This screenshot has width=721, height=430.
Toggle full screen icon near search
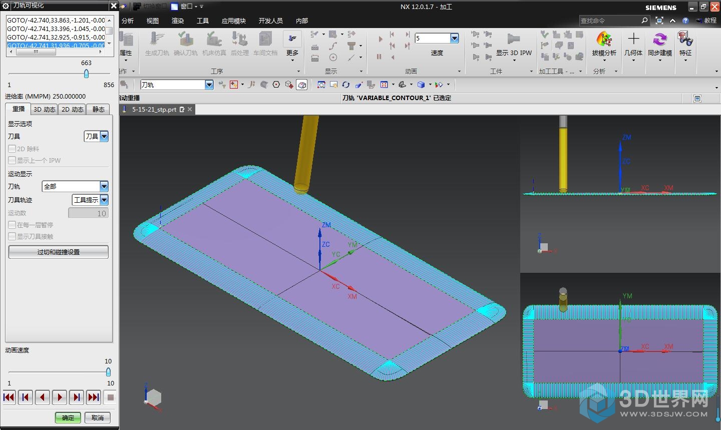[659, 21]
